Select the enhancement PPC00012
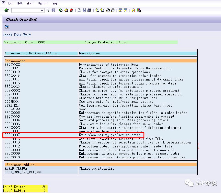Viewport: 221px width, 194px height. (12, 146)
